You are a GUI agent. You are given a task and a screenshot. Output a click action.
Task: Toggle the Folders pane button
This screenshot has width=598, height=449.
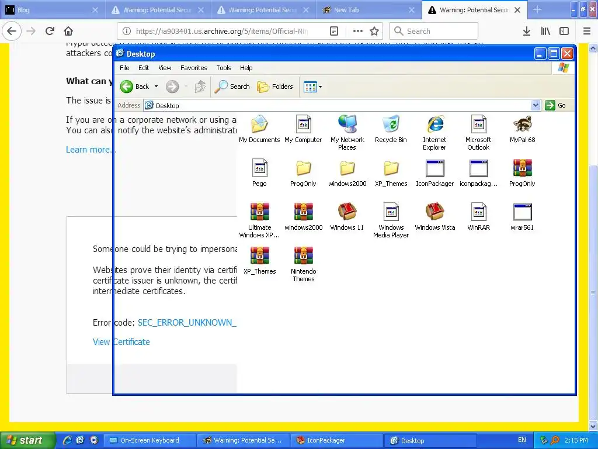[275, 87]
